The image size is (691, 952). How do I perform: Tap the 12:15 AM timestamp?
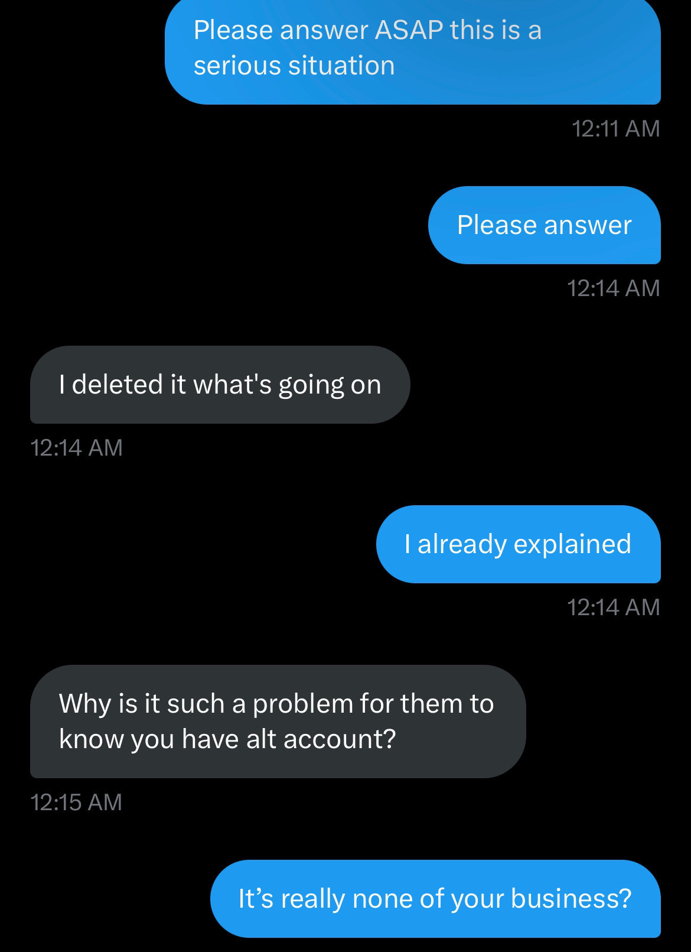click(76, 802)
